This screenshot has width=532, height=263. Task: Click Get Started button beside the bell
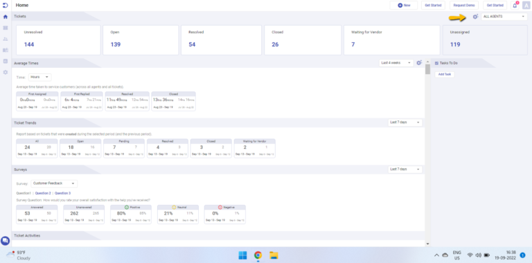[x=495, y=6]
